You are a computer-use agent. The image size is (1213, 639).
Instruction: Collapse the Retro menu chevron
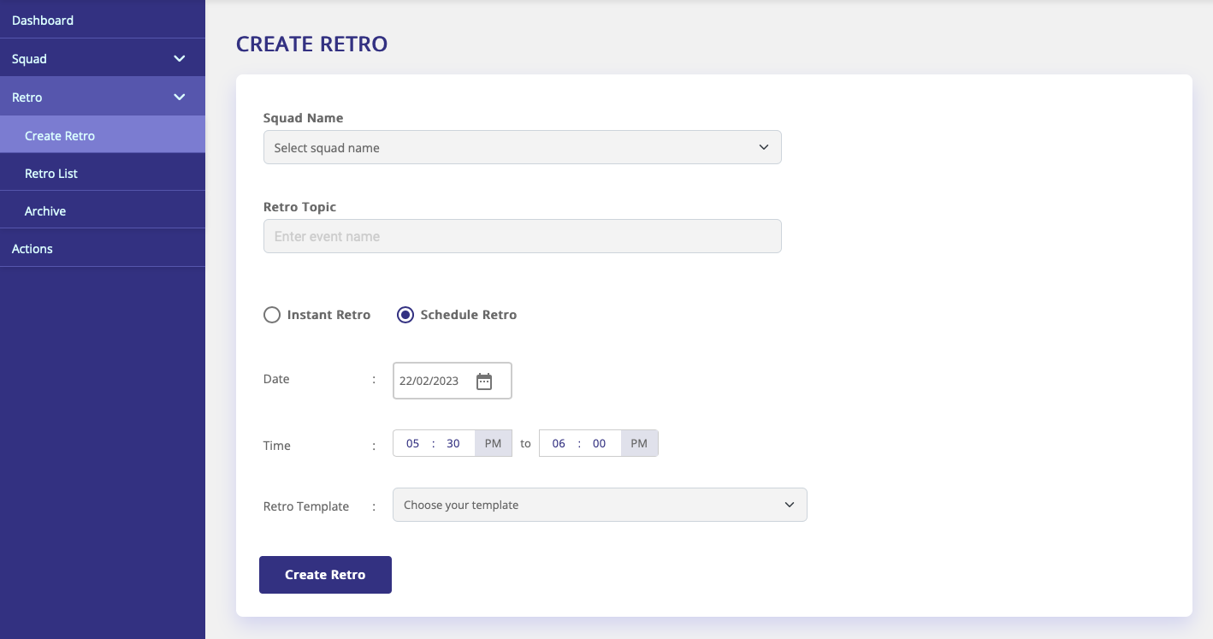180,98
